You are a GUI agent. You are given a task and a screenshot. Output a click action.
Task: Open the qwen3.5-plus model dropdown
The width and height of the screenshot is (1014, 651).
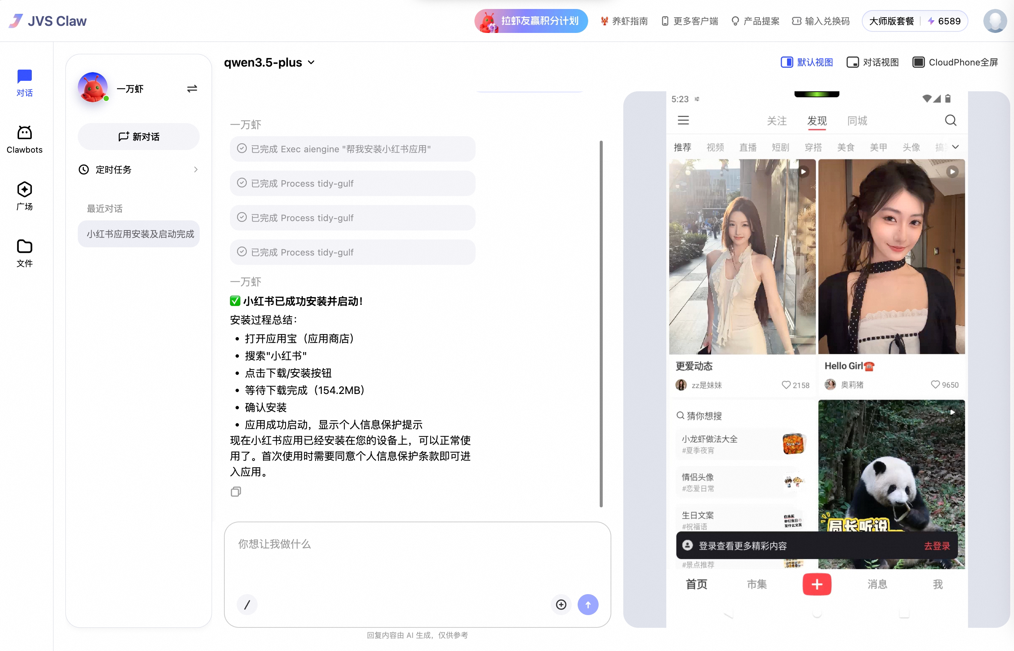[x=270, y=62]
